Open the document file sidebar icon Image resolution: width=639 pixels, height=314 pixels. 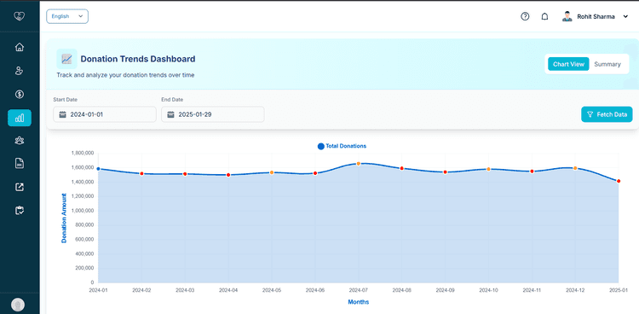19,164
